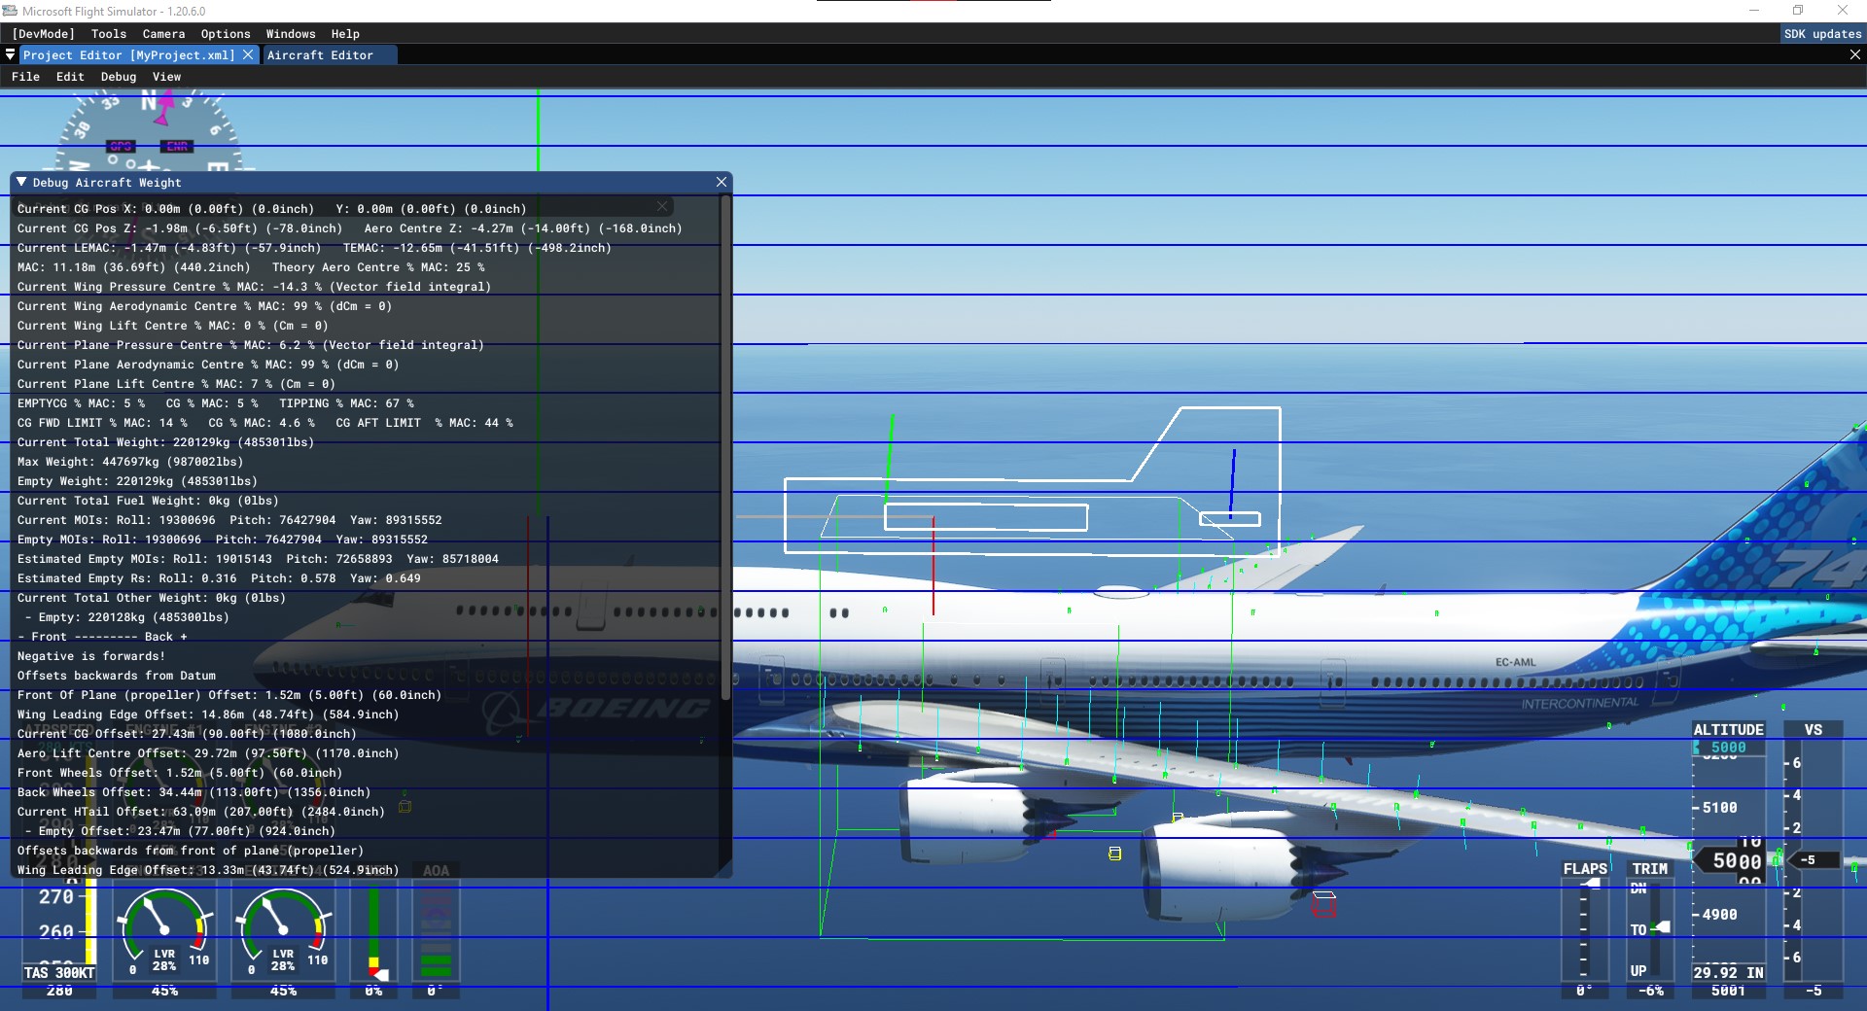Select the 'Negative is forwards!' line
Image resolution: width=1867 pixels, height=1011 pixels.
[91, 656]
